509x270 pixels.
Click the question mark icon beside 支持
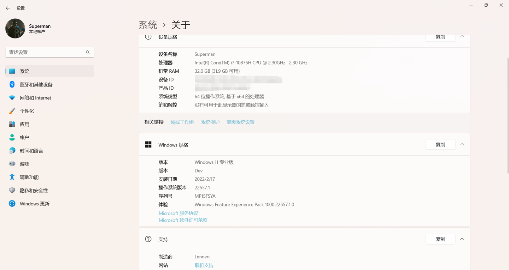(148, 239)
